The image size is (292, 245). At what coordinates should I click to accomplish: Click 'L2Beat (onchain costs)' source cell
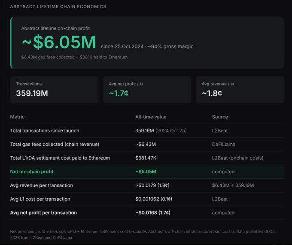pos(237,158)
